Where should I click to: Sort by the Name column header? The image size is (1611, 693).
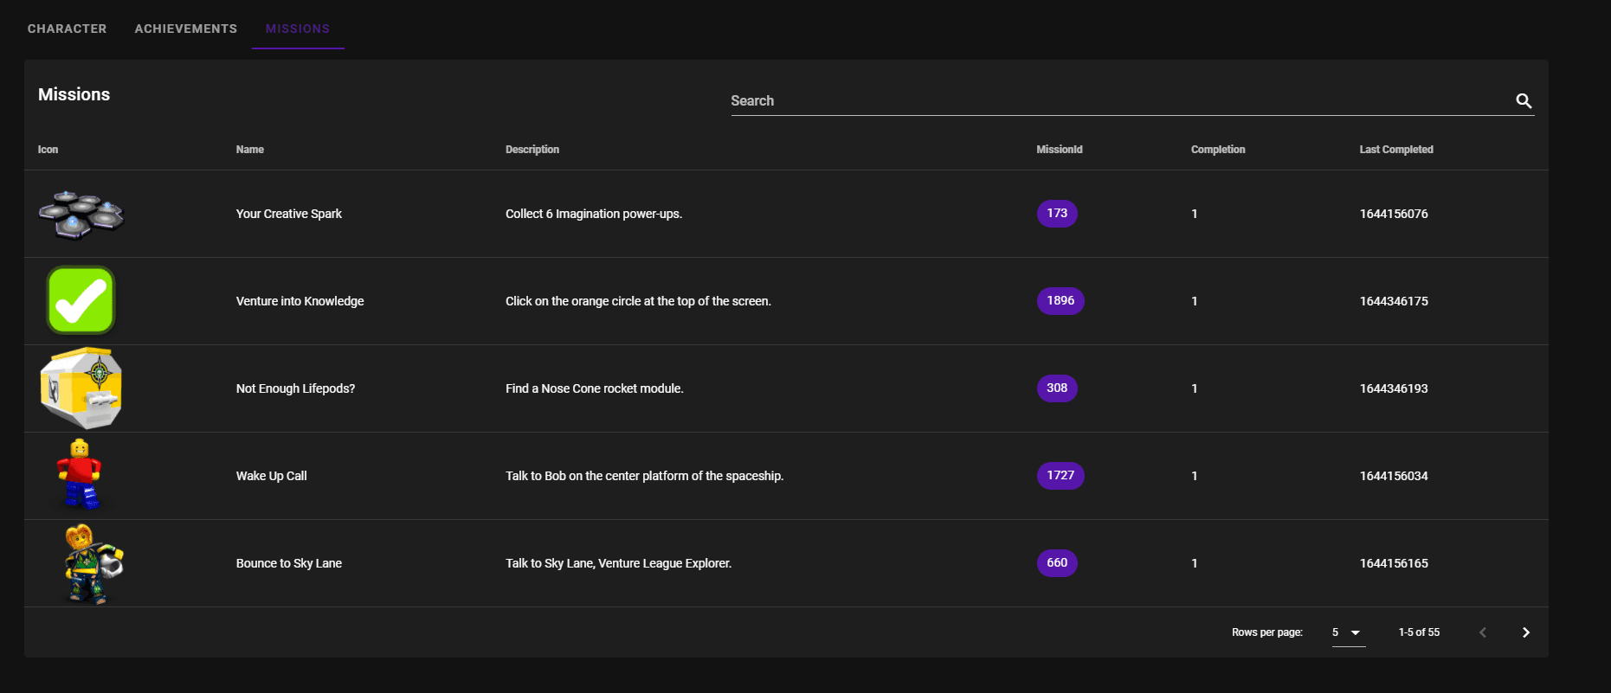point(250,150)
